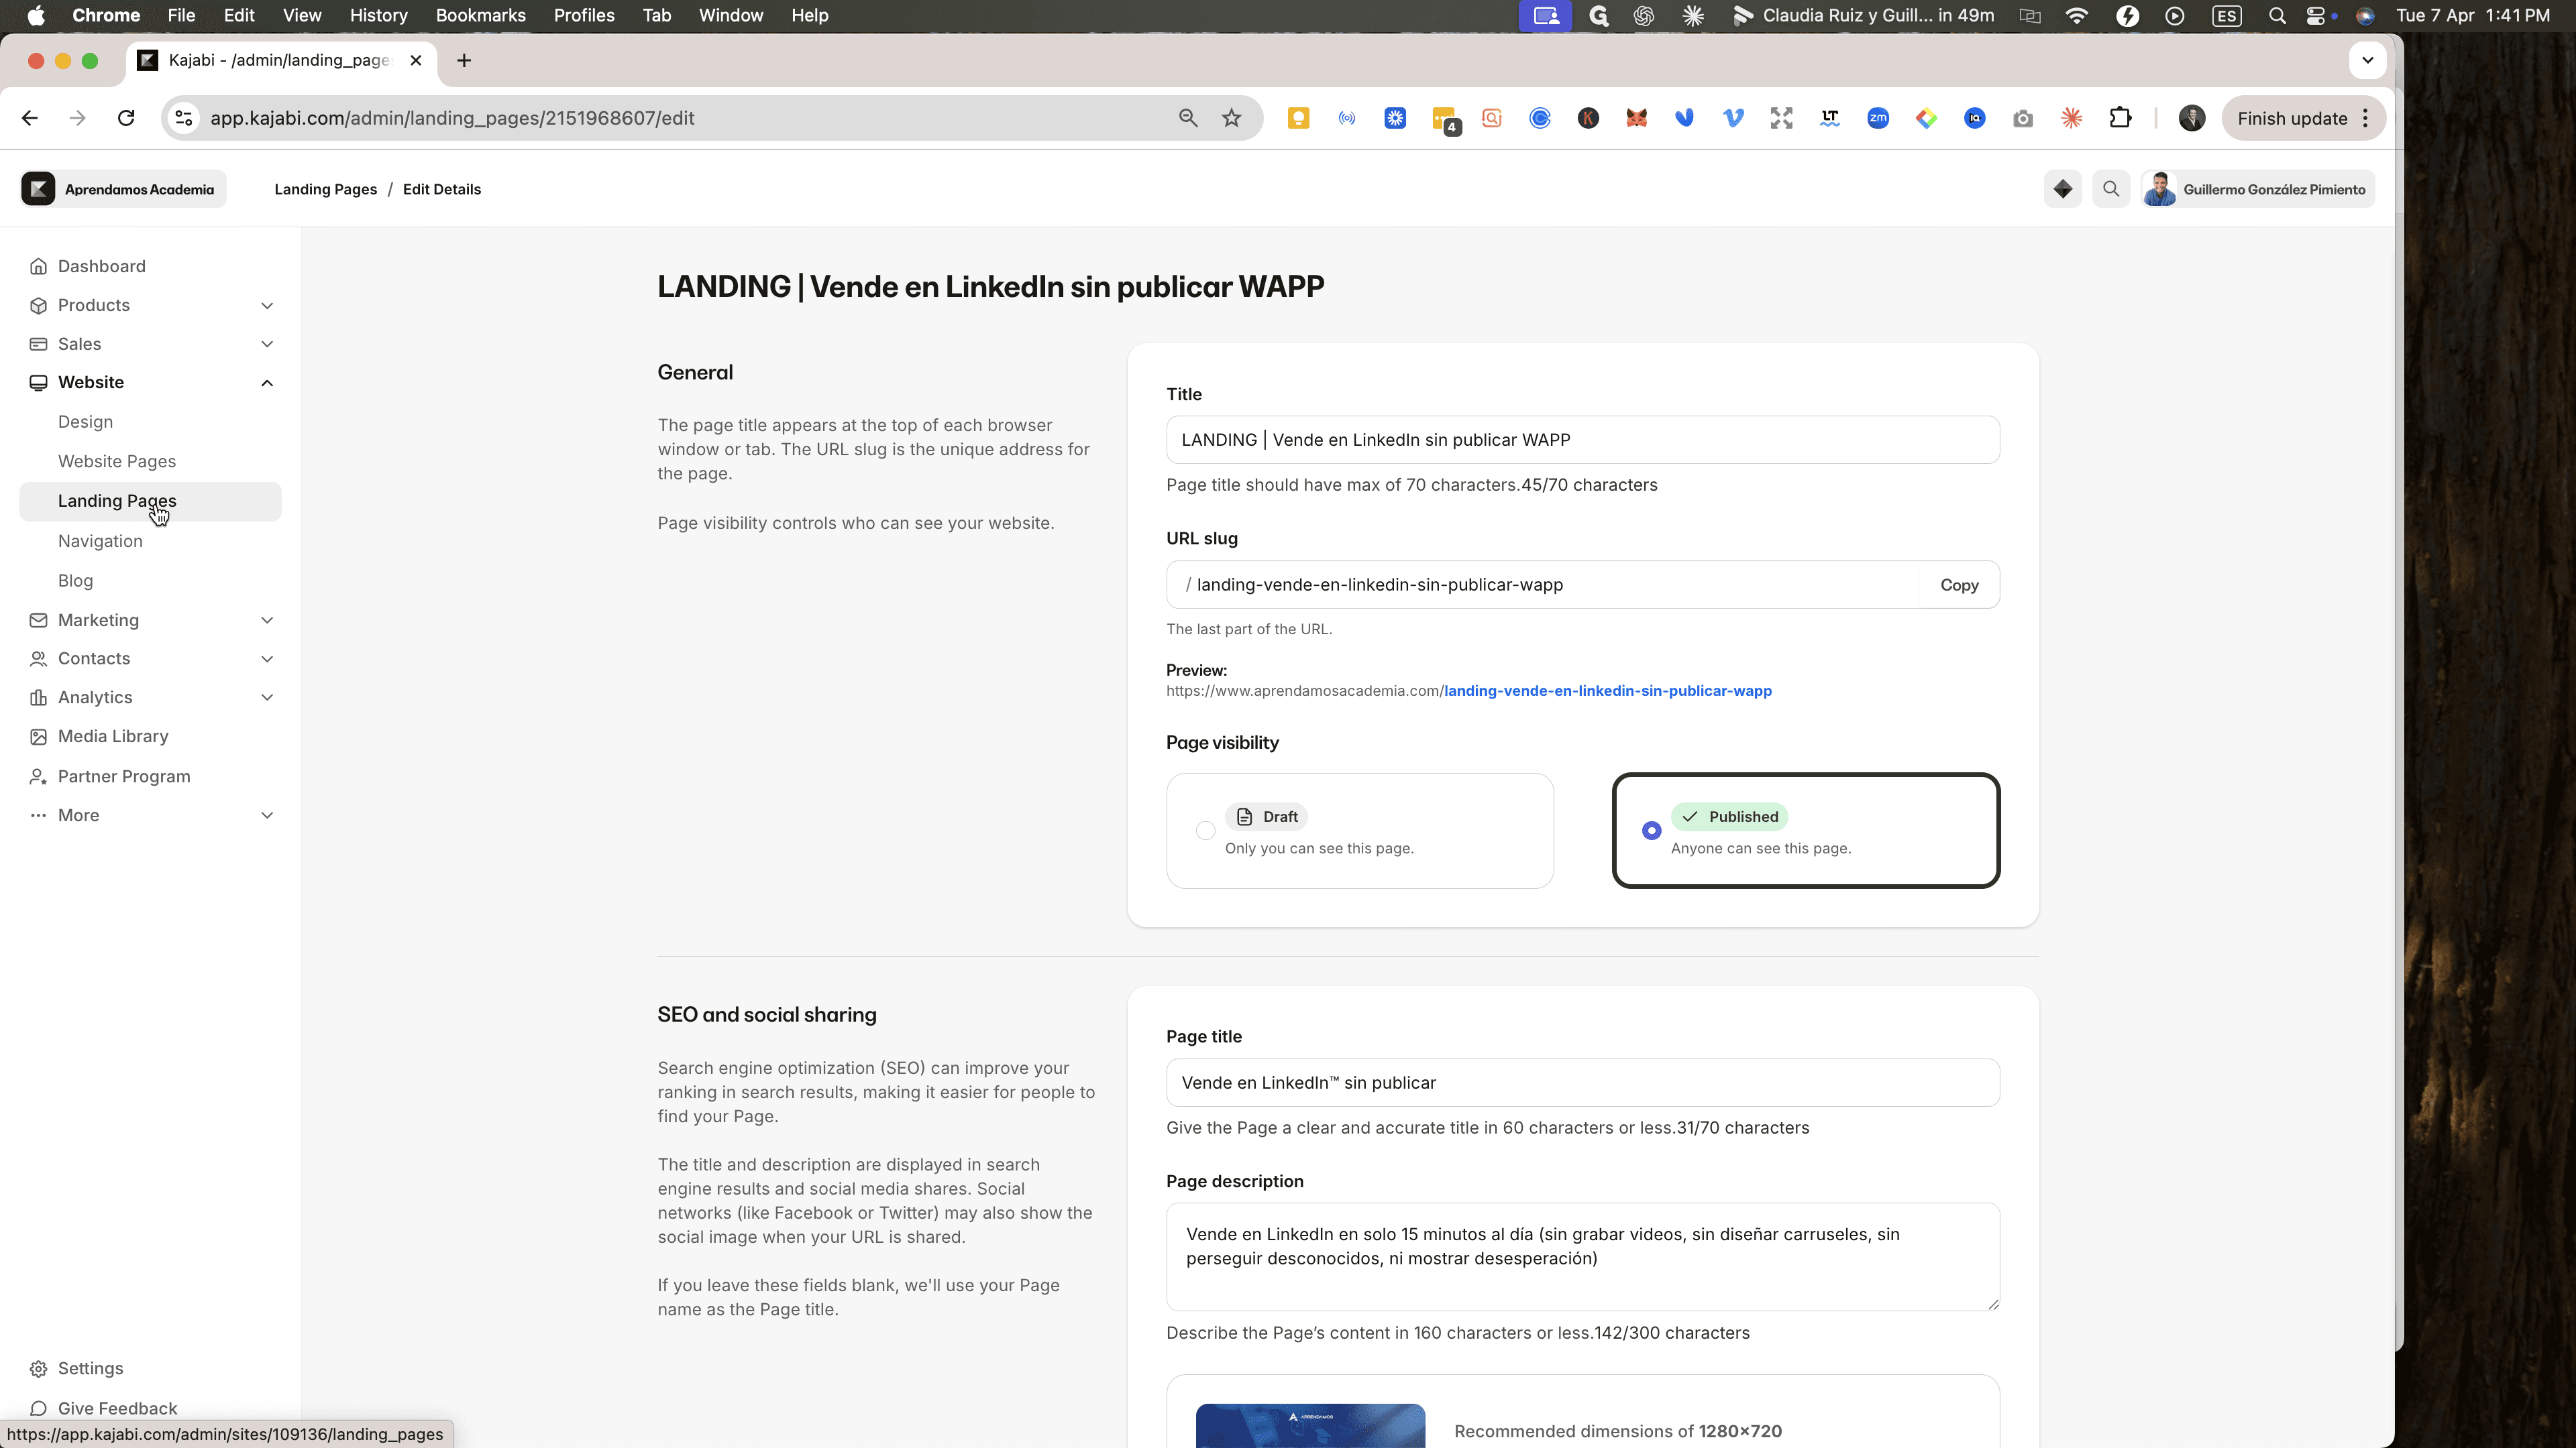
Task: Expand the Products menu chevron
Action: (x=267, y=306)
